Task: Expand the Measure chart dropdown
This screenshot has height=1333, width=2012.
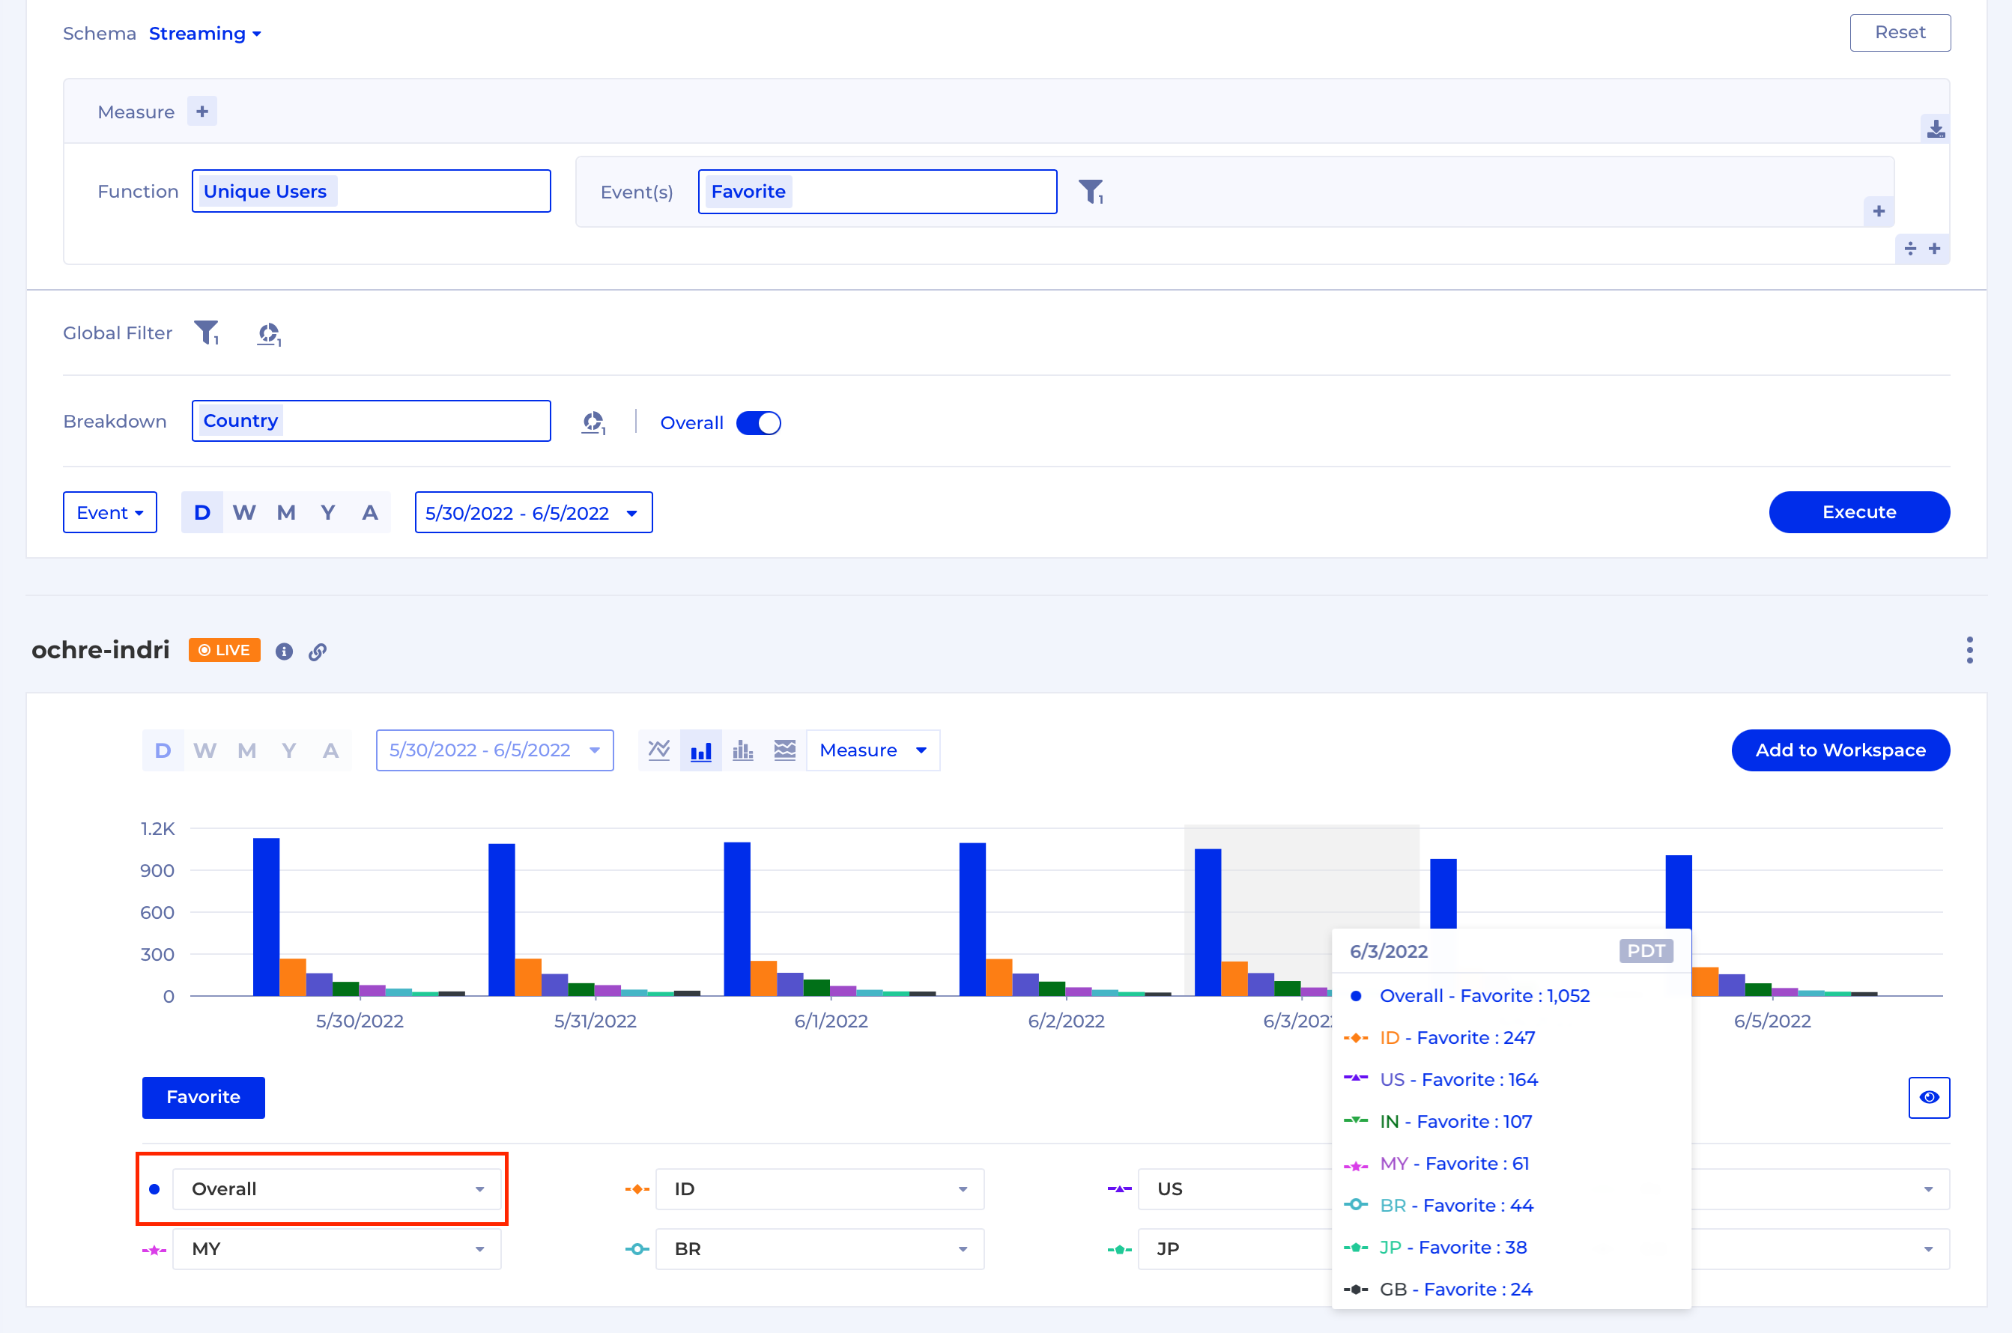Action: (873, 750)
